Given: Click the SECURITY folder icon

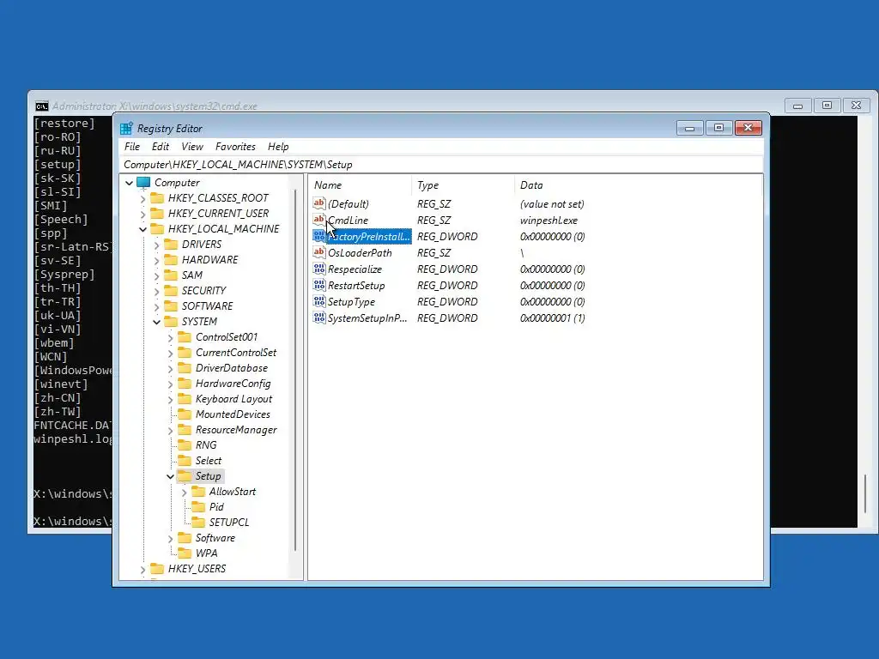Looking at the screenshot, I should click(x=171, y=291).
